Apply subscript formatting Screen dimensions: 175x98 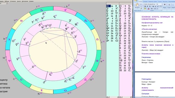point(156,6)
